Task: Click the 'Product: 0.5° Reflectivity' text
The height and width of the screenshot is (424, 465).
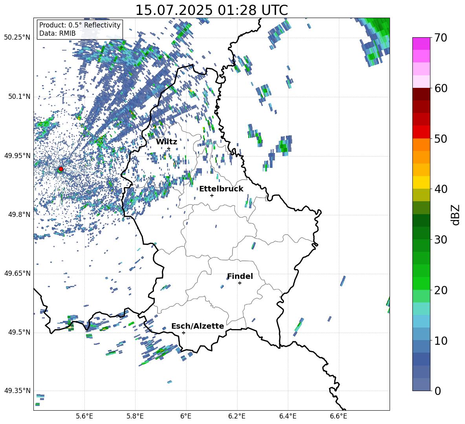Action: click(80, 25)
